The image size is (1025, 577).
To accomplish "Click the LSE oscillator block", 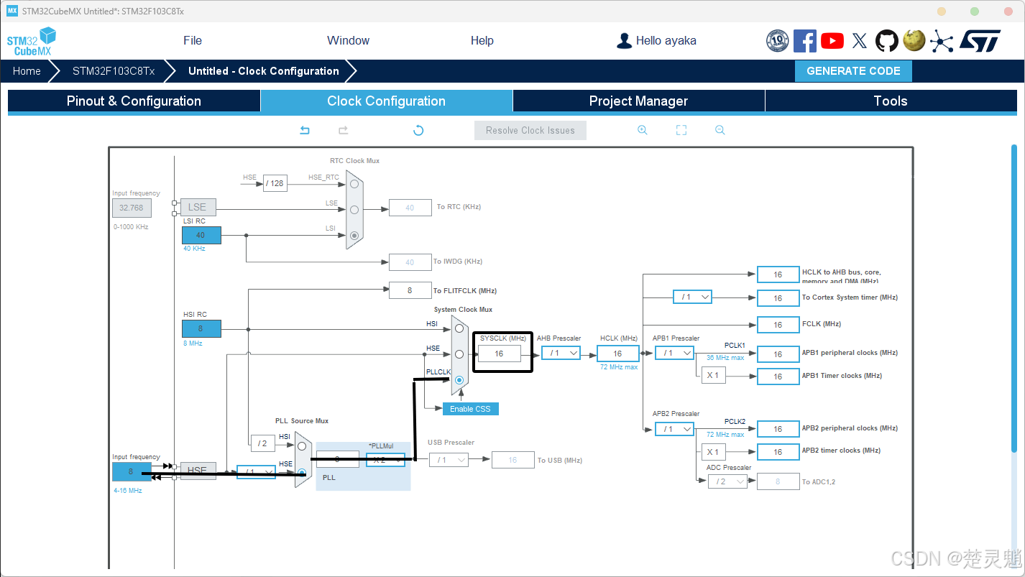I will pos(198,207).
